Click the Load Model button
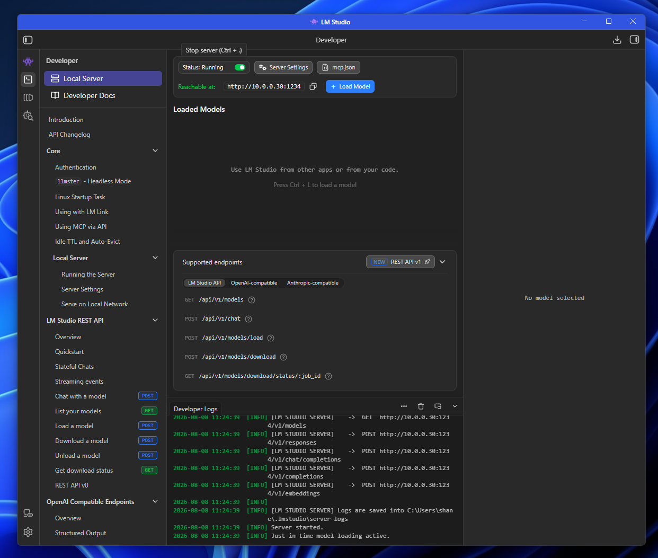Image resolution: width=658 pixels, height=558 pixels. [x=350, y=86]
